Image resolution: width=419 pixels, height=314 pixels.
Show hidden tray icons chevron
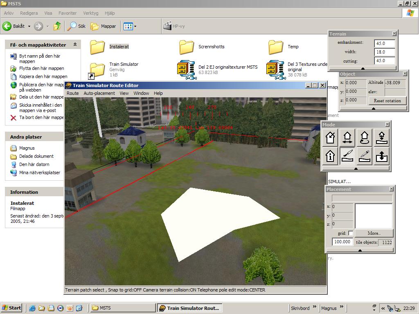383,308
